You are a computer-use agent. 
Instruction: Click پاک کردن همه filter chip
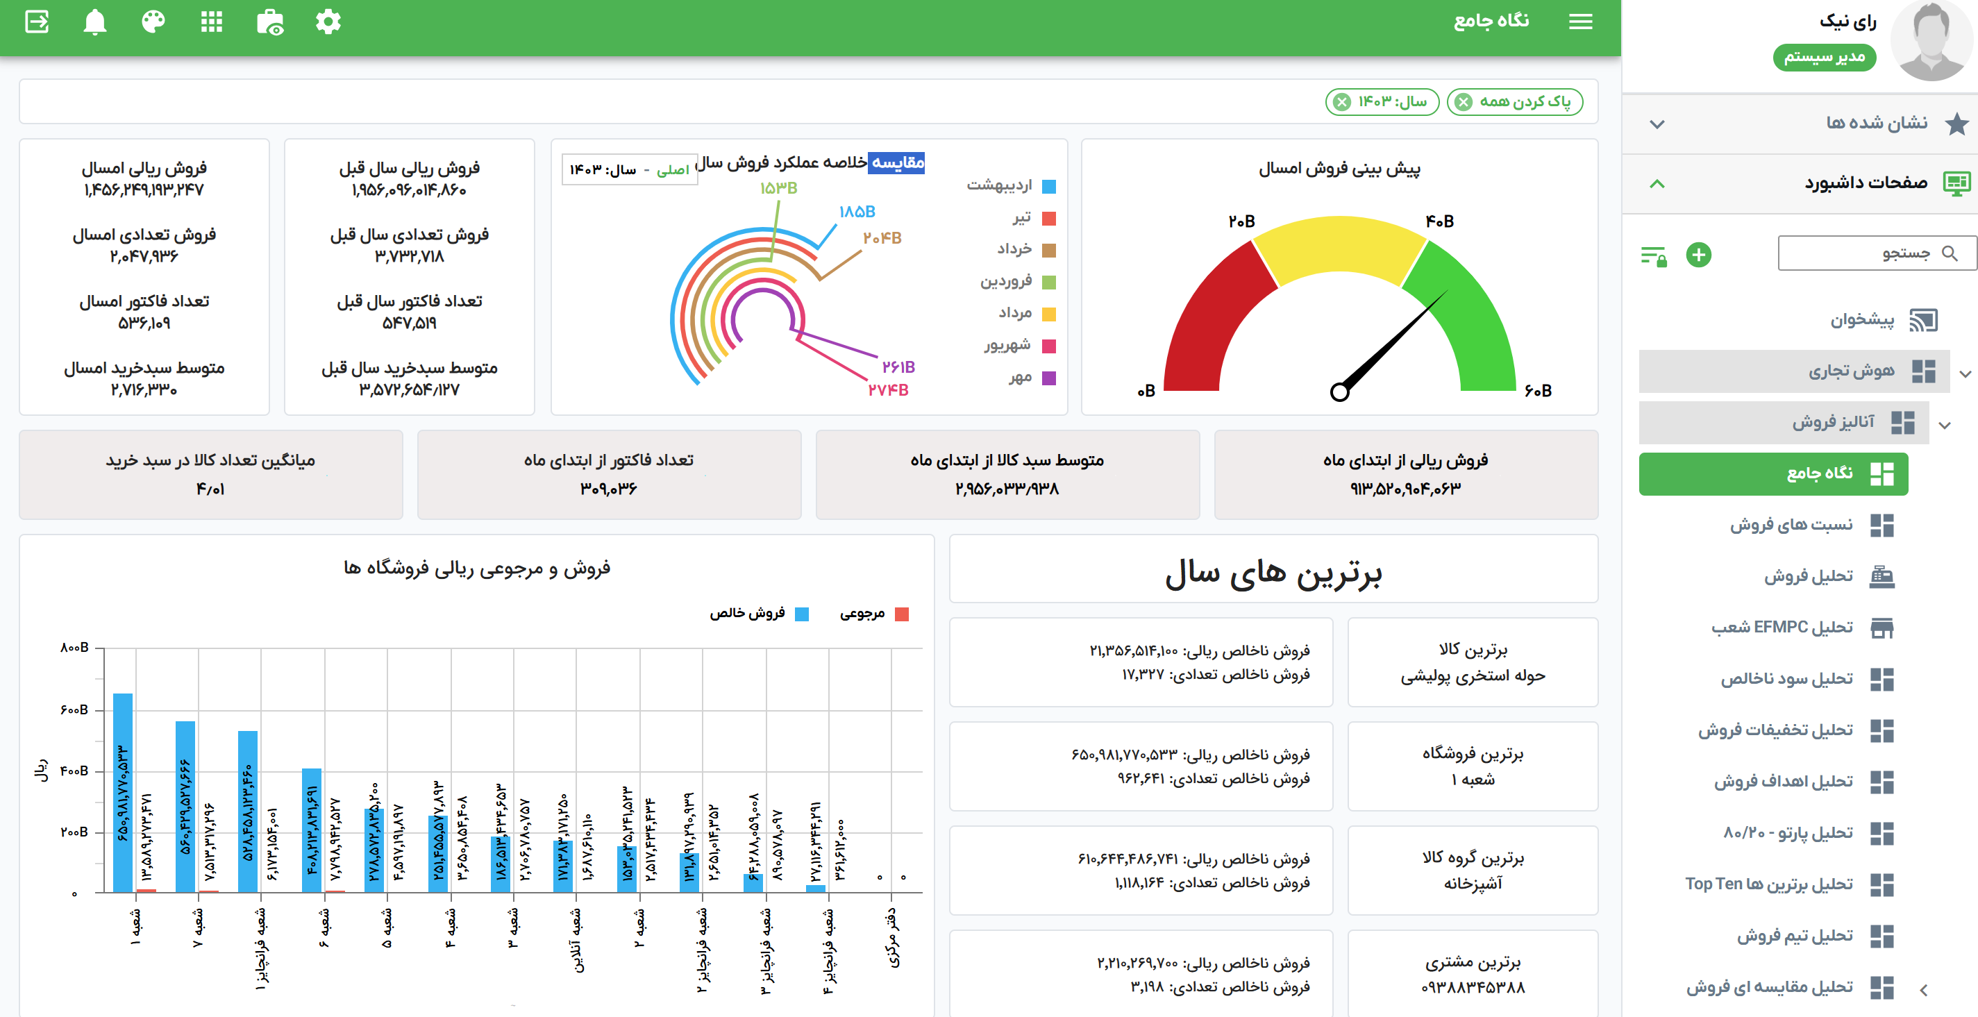pos(1516,102)
